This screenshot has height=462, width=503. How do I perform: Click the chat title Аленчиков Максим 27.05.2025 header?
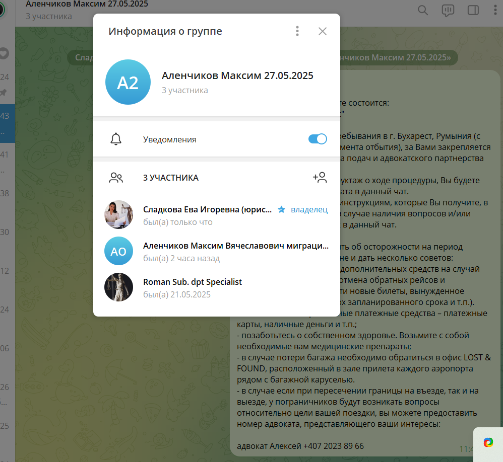pyautogui.click(x=87, y=4)
